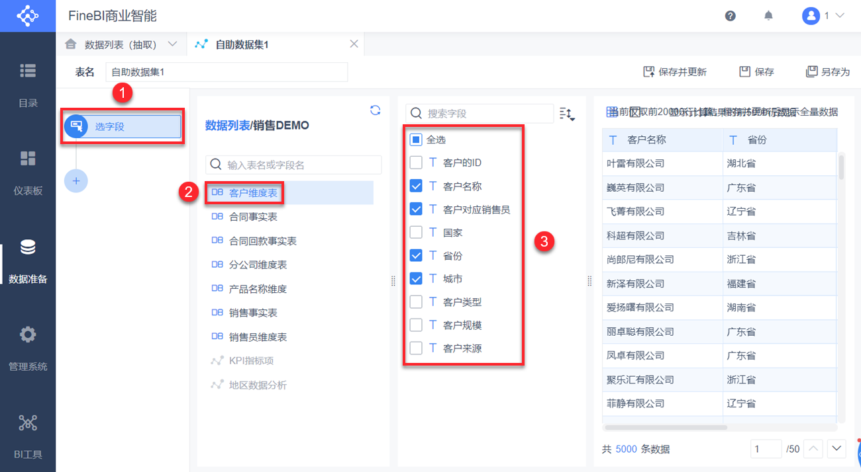861x472 pixels.
Task: Uncheck the 客户对应销售员 field checkbox
Action: (416, 210)
